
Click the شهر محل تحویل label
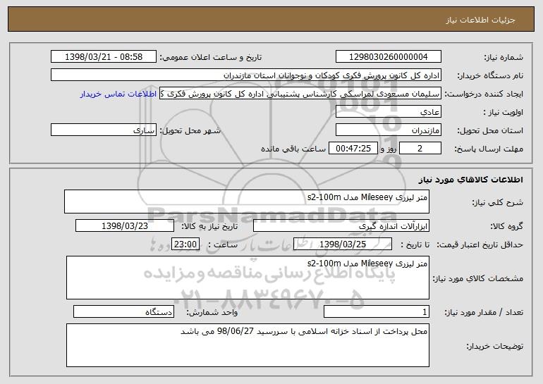pos(190,131)
